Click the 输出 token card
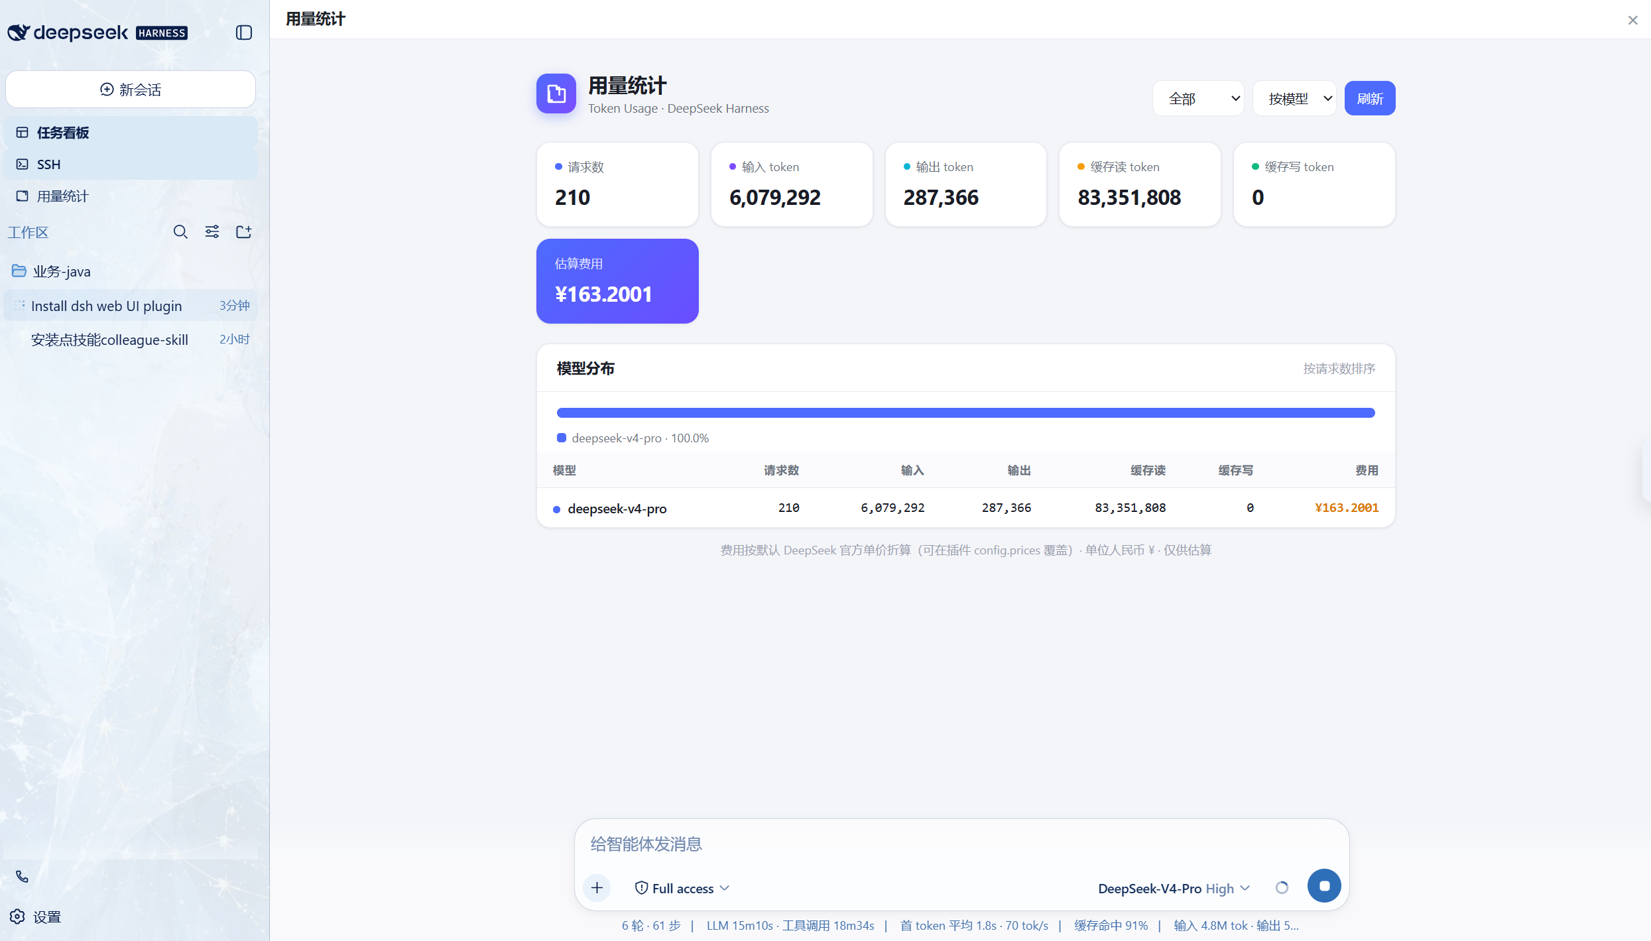1651x941 pixels. pos(966,184)
